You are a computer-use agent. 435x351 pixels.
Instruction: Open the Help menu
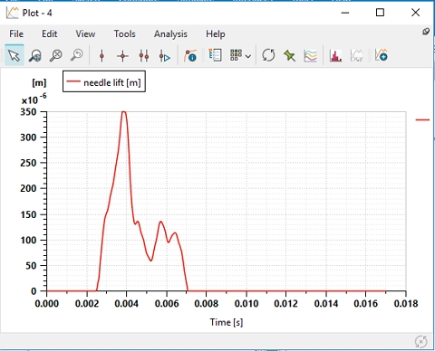(x=216, y=34)
